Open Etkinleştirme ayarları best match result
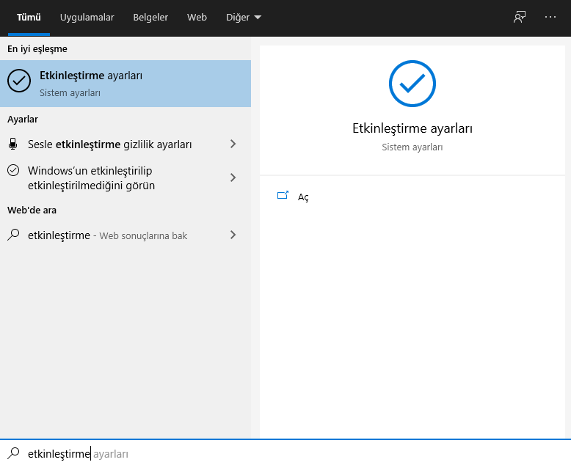 point(125,83)
